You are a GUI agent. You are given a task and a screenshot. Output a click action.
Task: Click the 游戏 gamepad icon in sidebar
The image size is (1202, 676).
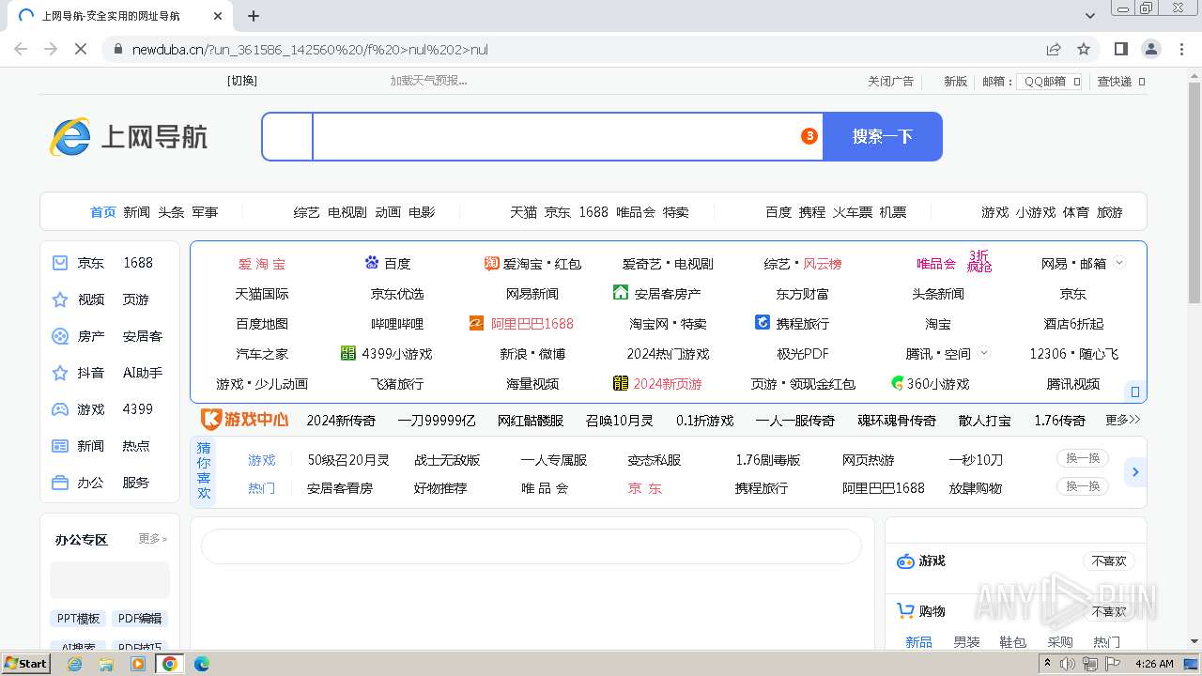(x=60, y=409)
